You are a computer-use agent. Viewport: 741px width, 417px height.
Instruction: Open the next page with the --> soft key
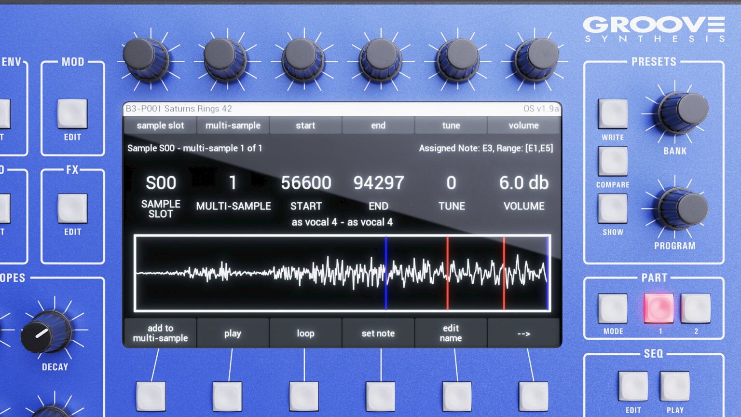click(x=524, y=333)
